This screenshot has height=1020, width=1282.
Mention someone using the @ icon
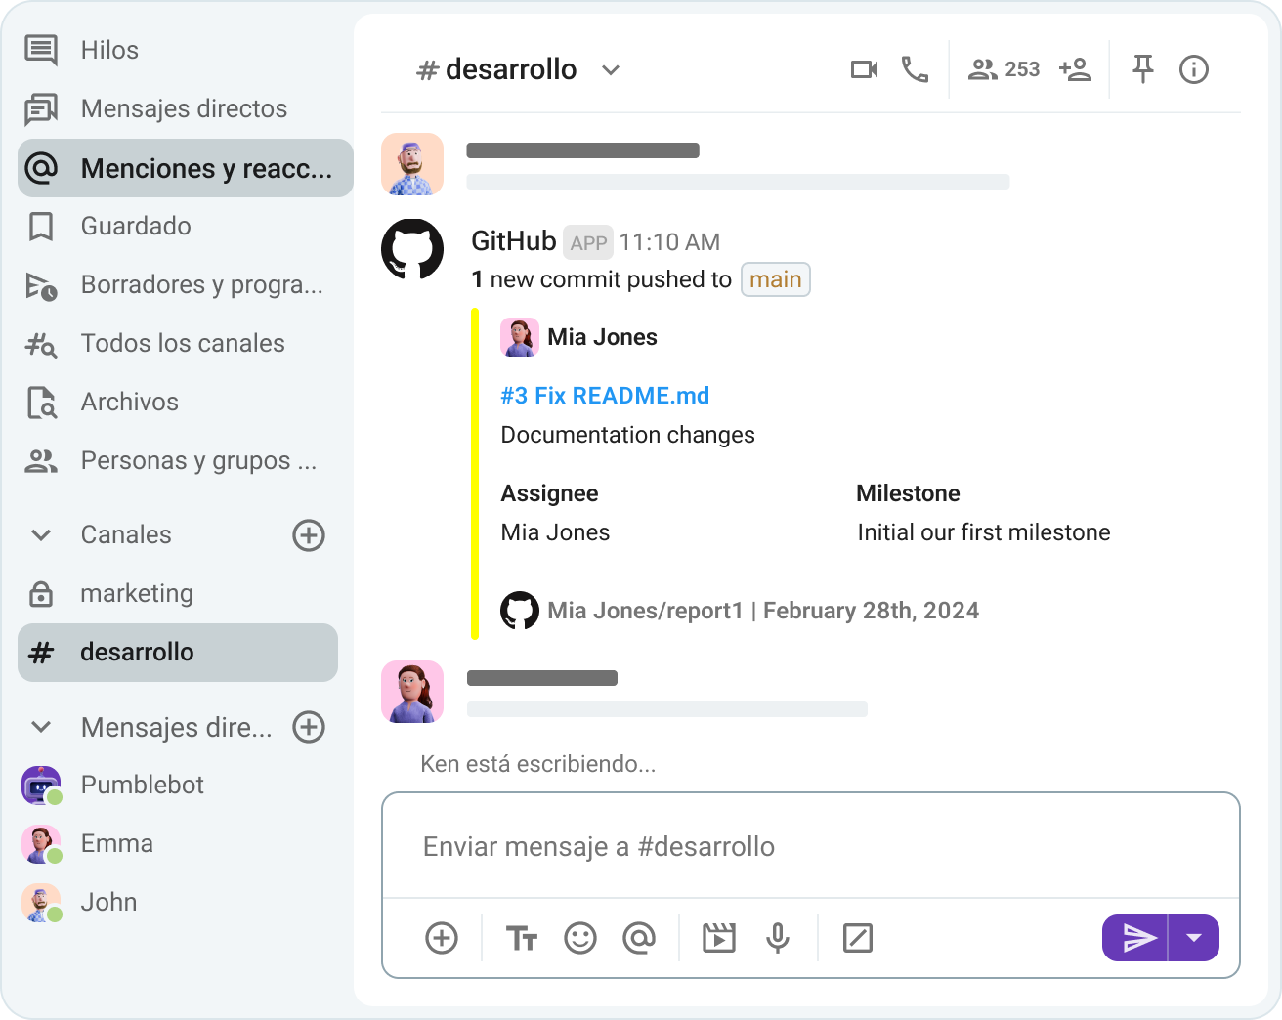(640, 938)
